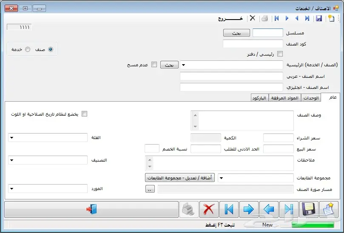The width and height of the screenshot is (344, 233).
Task: Click the اسم الصنف - انجليزي field
Action: point(231,87)
